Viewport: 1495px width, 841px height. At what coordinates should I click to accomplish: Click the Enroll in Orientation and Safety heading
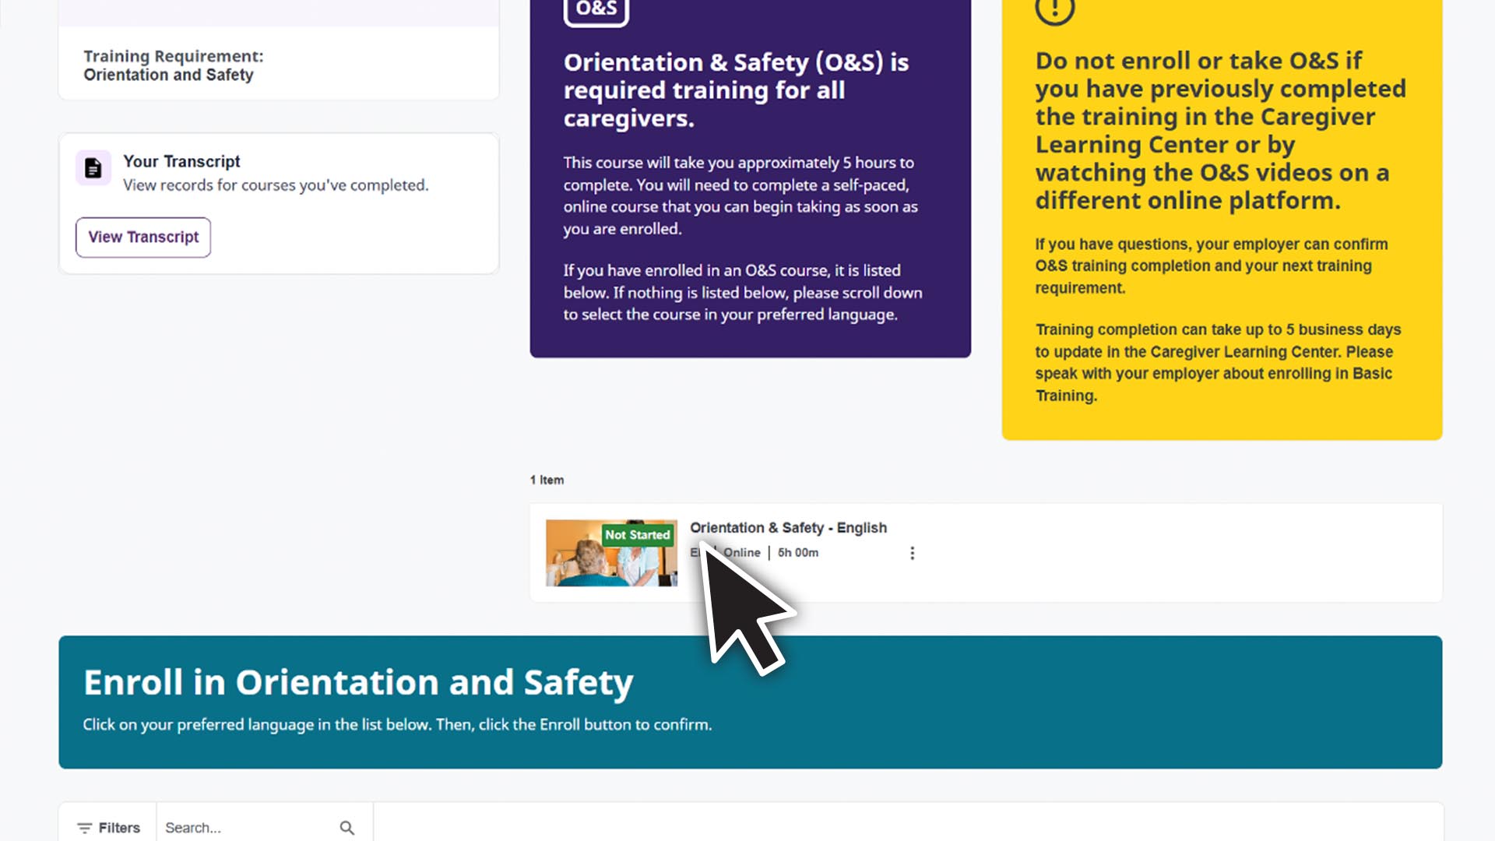pyautogui.click(x=358, y=682)
